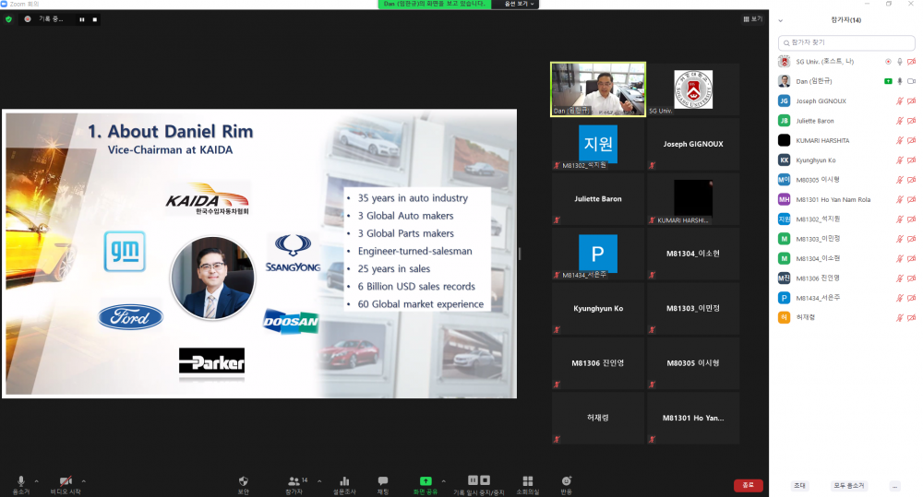The image size is (923, 497).
Task: Open the Polls bar chart icon
Action: (x=344, y=481)
